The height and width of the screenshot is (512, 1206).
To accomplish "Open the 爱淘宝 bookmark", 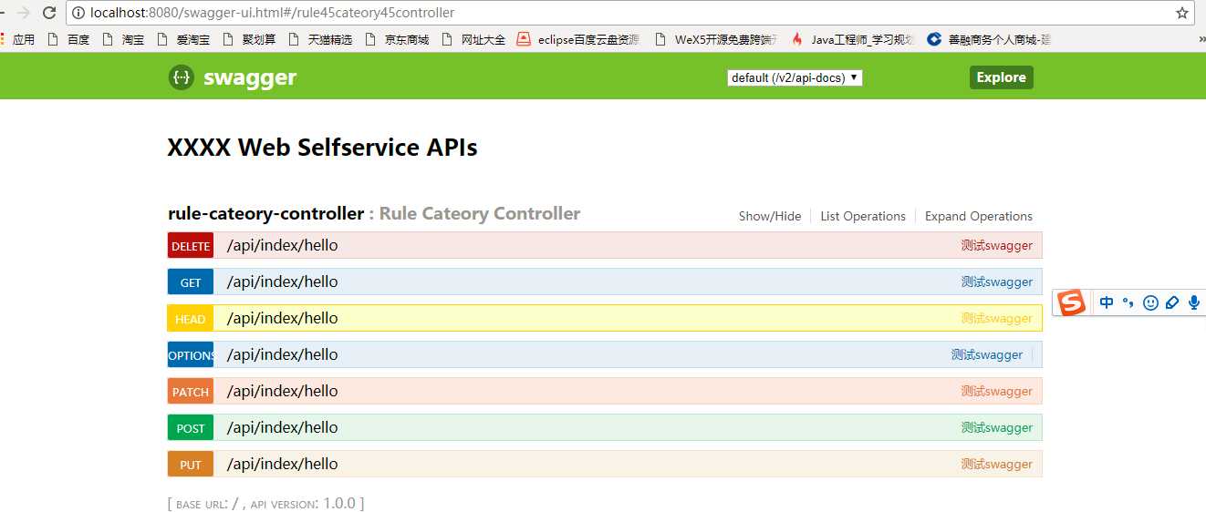I will click(x=182, y=39).
